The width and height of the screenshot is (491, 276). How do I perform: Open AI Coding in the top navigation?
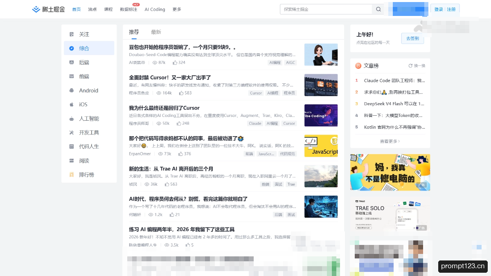(155, 9)
